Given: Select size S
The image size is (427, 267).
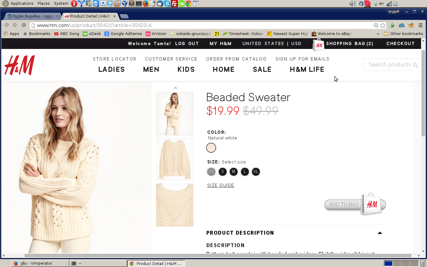Looking at the screenshot, I should [222, 171].
